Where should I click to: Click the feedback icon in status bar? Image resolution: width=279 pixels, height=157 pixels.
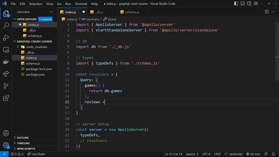point(266,154)
